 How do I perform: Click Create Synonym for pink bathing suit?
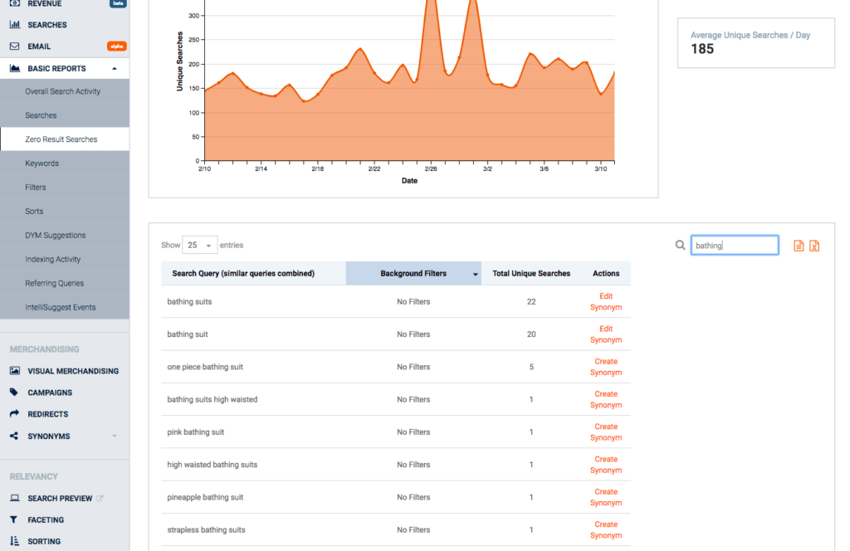click(x=605, y=432)
